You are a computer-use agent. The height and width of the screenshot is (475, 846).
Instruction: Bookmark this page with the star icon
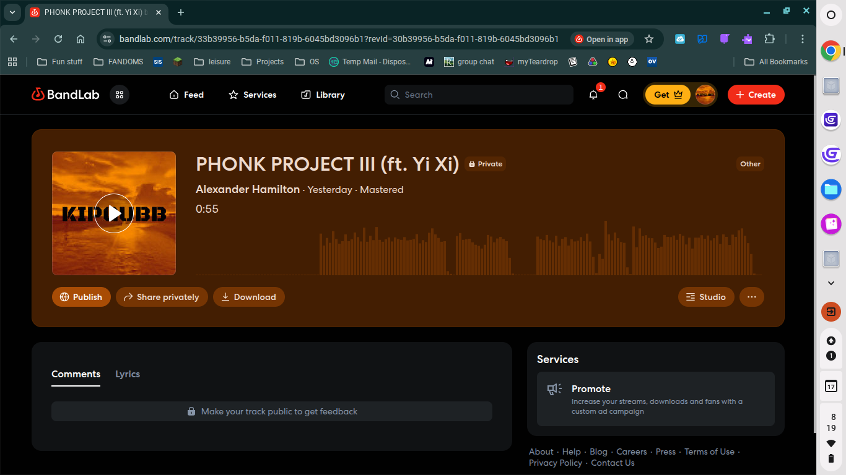tap(649, 39)
